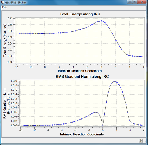148x145 pixels.
Task: Click the 'Total Energy along IRC' title
Action: [80, 14]
